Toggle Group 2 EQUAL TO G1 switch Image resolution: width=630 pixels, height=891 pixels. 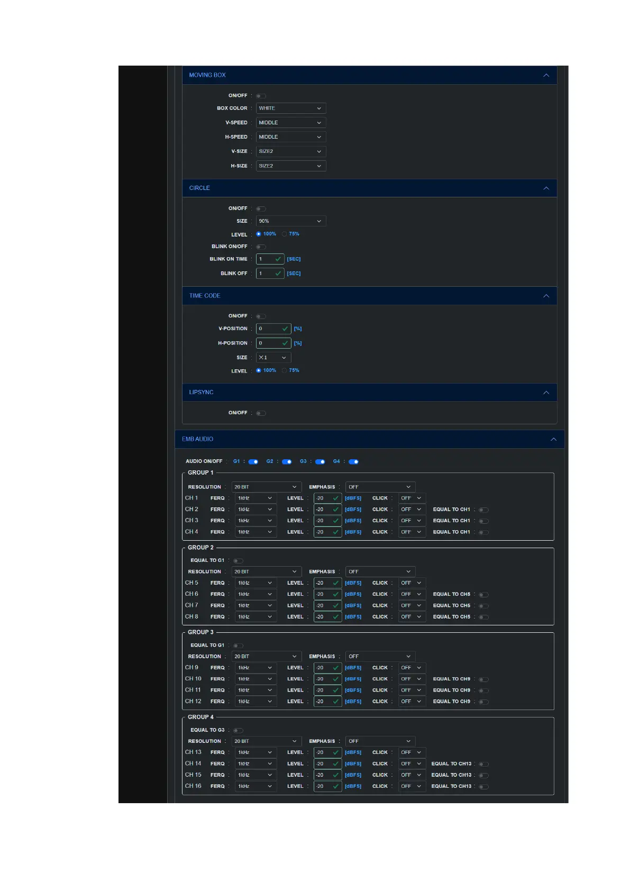click(x=238, y=561)
